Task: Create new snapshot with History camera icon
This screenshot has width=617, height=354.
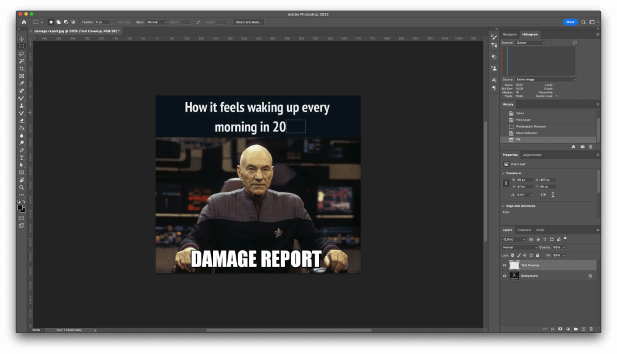Action: pos(582,147)
